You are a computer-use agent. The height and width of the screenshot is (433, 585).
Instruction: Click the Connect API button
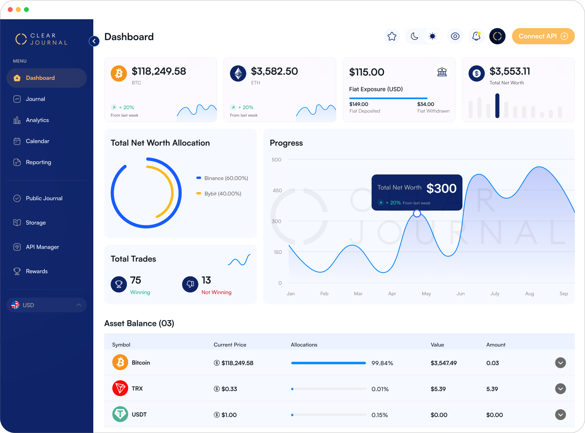(x=543, y=36)
